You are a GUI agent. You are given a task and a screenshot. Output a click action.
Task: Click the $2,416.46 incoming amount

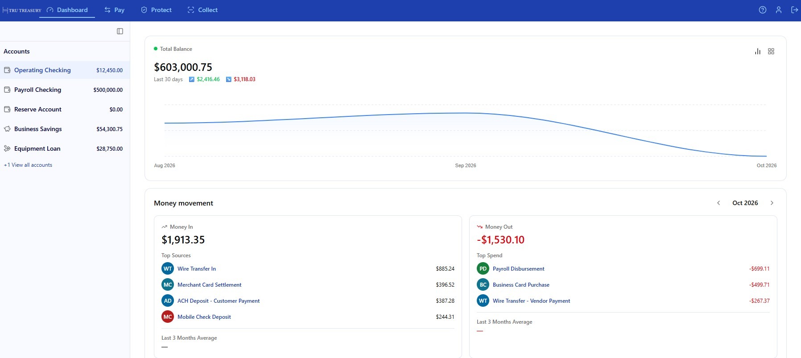208,79
